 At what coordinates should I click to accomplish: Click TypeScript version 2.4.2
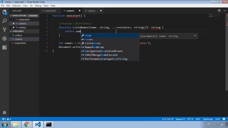218,119
